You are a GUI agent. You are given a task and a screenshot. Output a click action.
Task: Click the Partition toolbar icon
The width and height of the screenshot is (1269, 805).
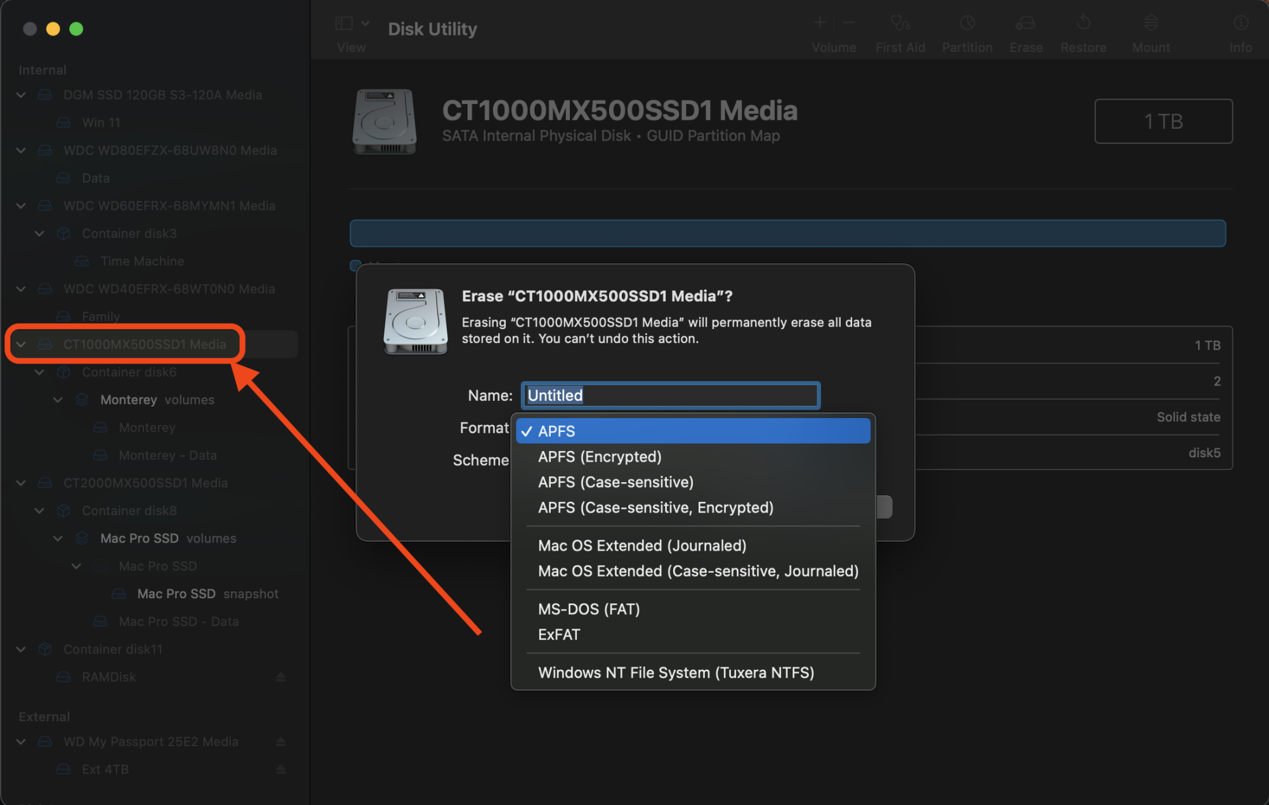[x=967, y=24]
